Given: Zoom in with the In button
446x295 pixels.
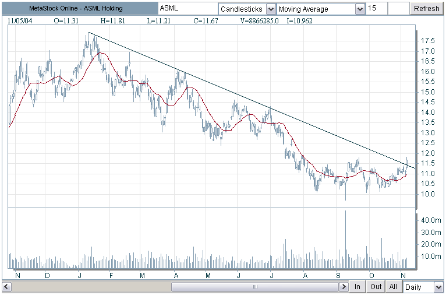Looking at the screenshot, I should (x=357, y=286).
